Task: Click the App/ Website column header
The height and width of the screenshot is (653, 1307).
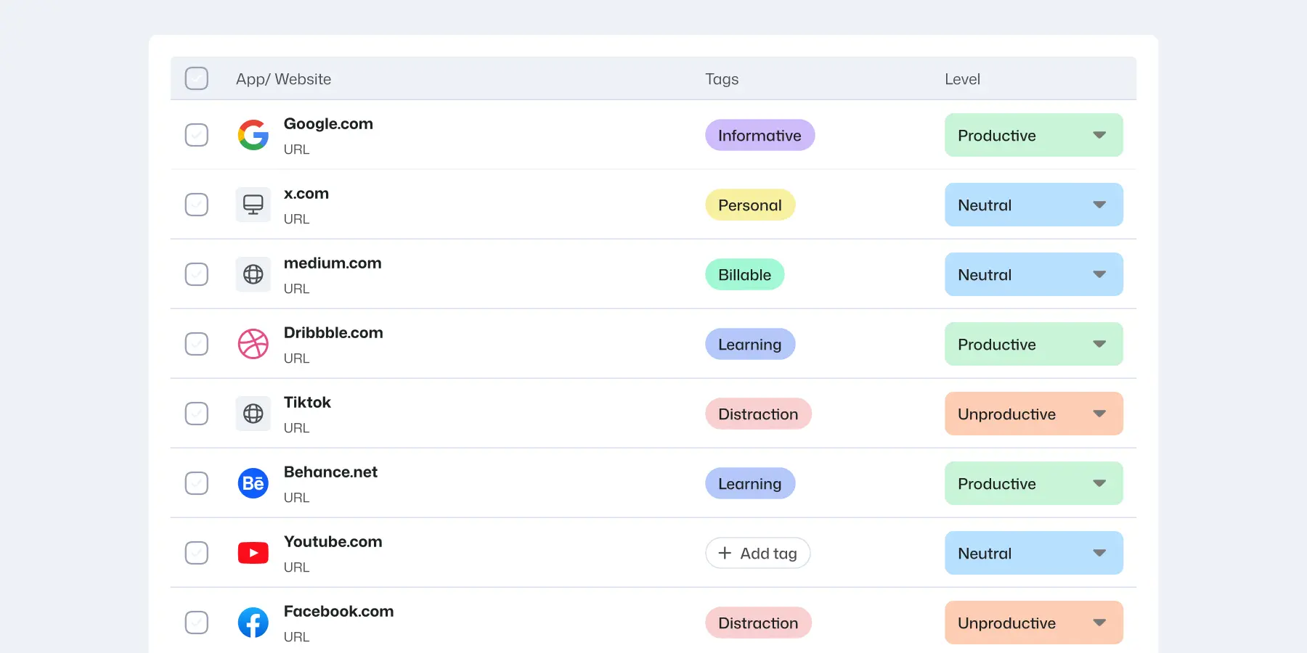Action: tap(283, 79)
